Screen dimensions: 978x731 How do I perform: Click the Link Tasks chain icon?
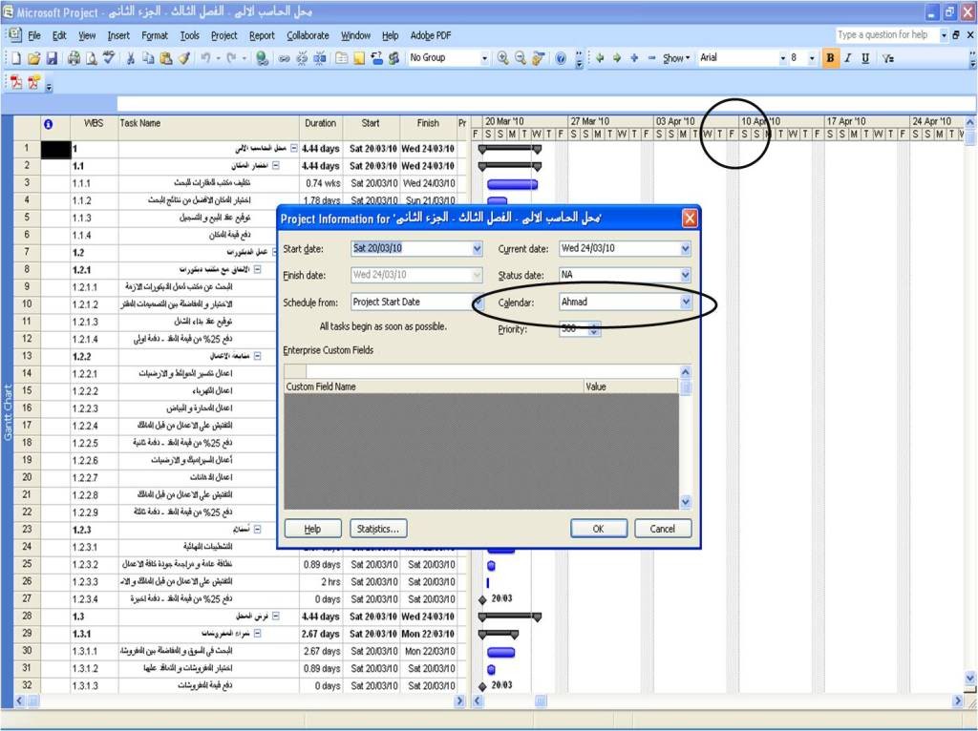[x=284, y=58]
